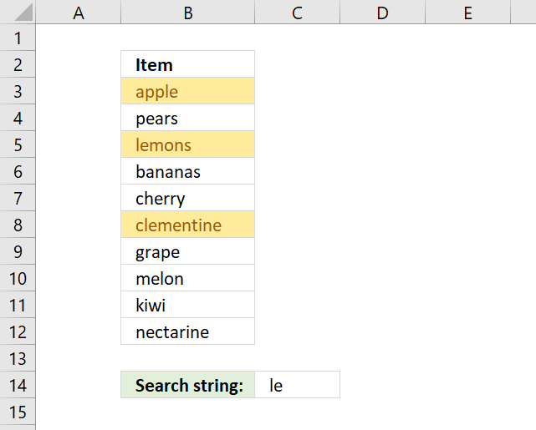Select column A header
Screen dimensions: 536x430
point(79,12)
